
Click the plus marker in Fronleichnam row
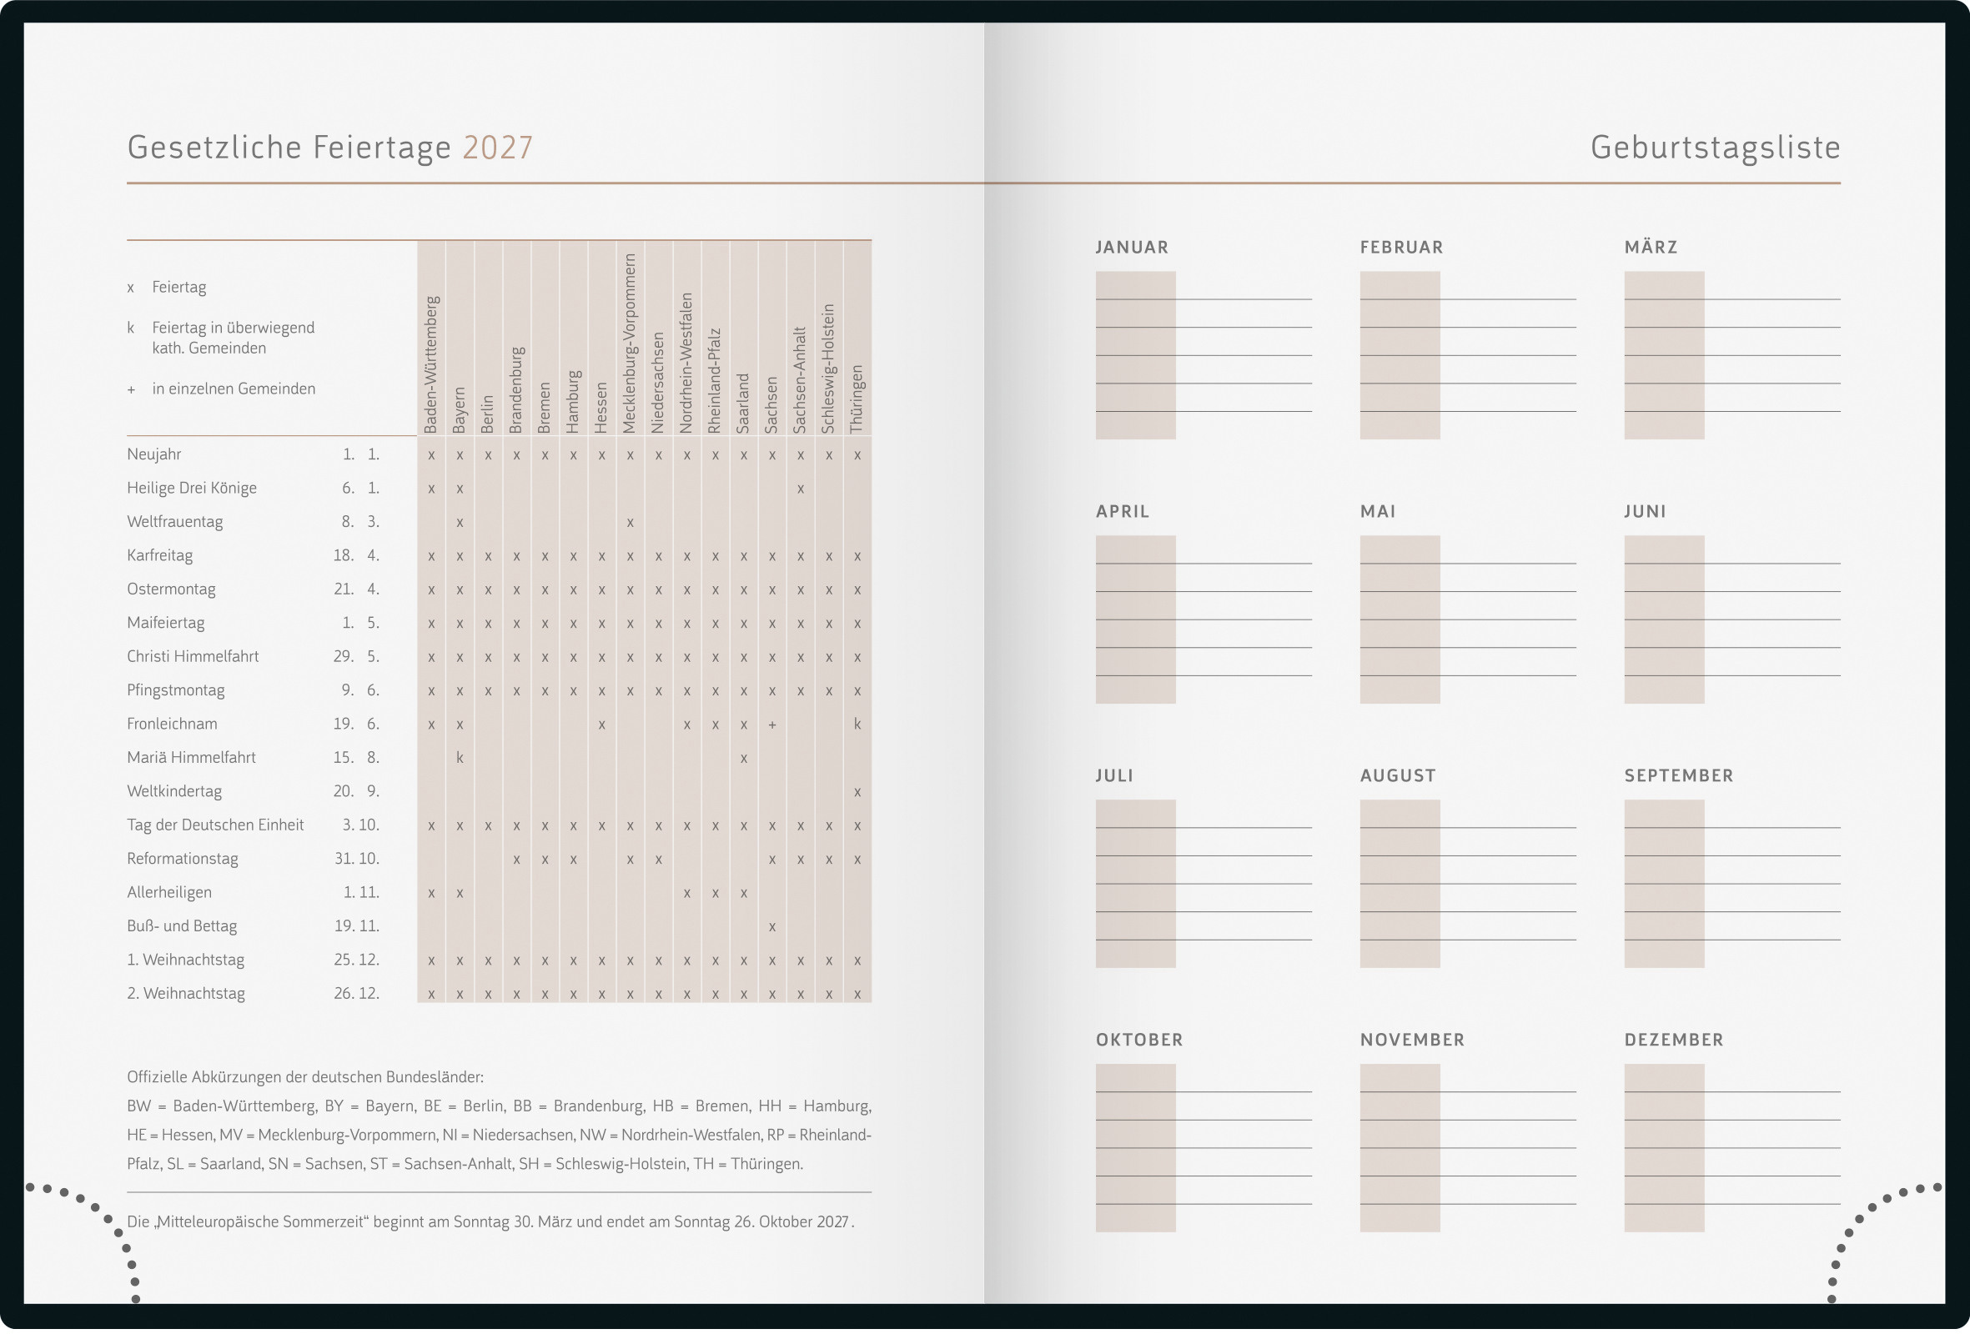coord(772,726)
